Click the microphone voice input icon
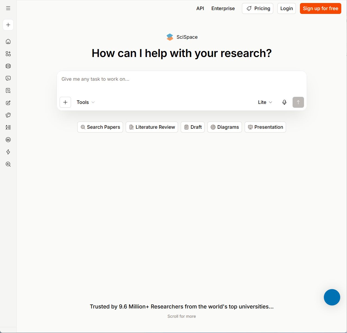This screenshot has height=333, width=347. click(284, 102)
